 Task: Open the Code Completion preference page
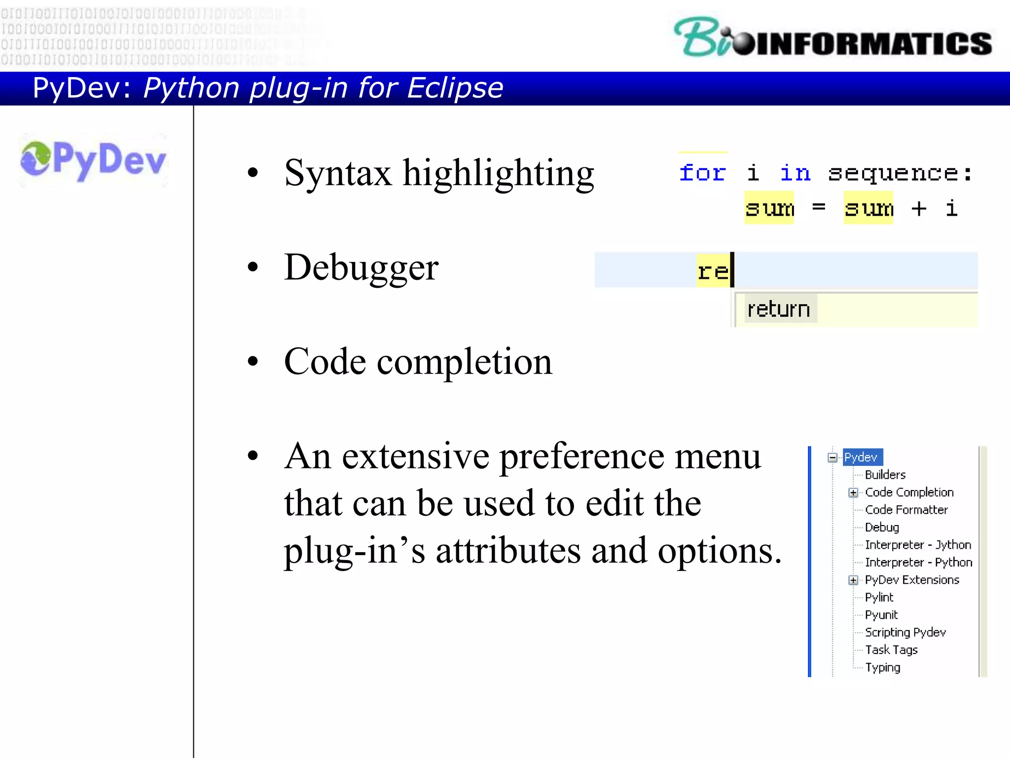(x=909, y=493)
